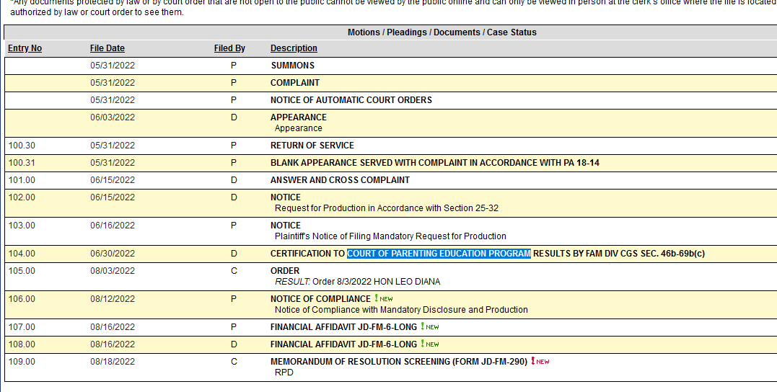The image size is (777, 392).
Task: Click entry number 109.00
Action: click(x=22, y=362)
